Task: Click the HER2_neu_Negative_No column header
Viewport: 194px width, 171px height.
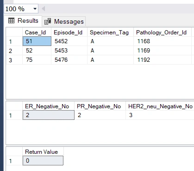Action: pyautogui.click(x=160, y=106)
